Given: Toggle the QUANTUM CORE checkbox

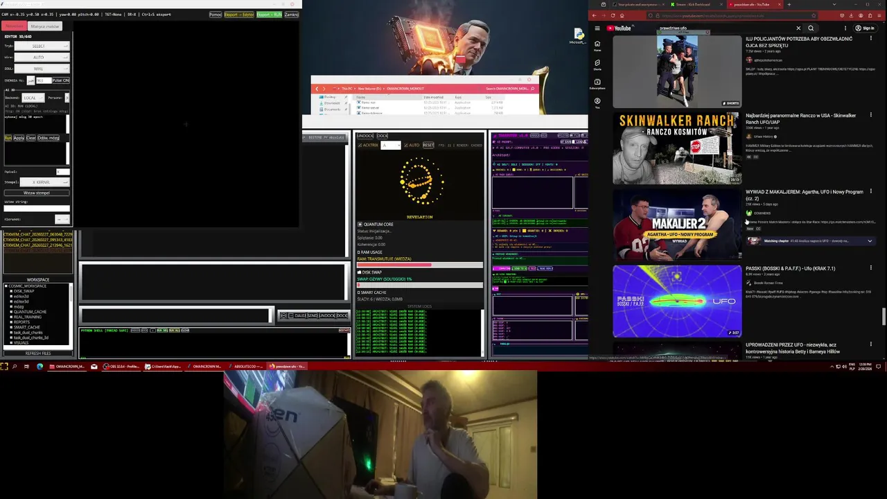Looking at the screenshot, I should click(x=360, y=225).
